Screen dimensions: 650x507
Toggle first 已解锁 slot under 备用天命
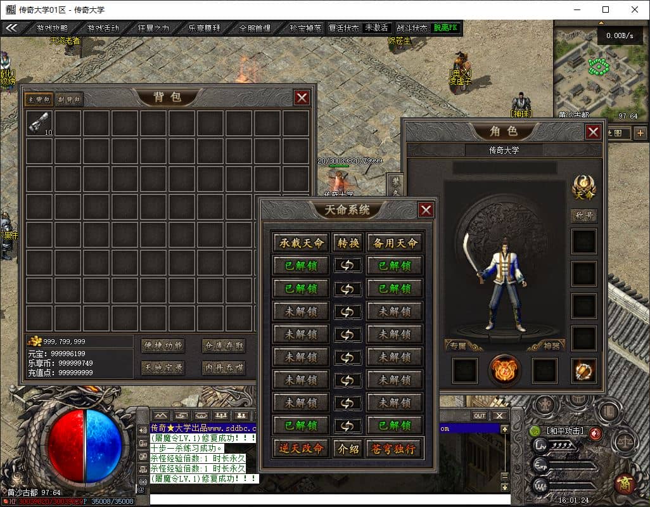coord(395,266)
